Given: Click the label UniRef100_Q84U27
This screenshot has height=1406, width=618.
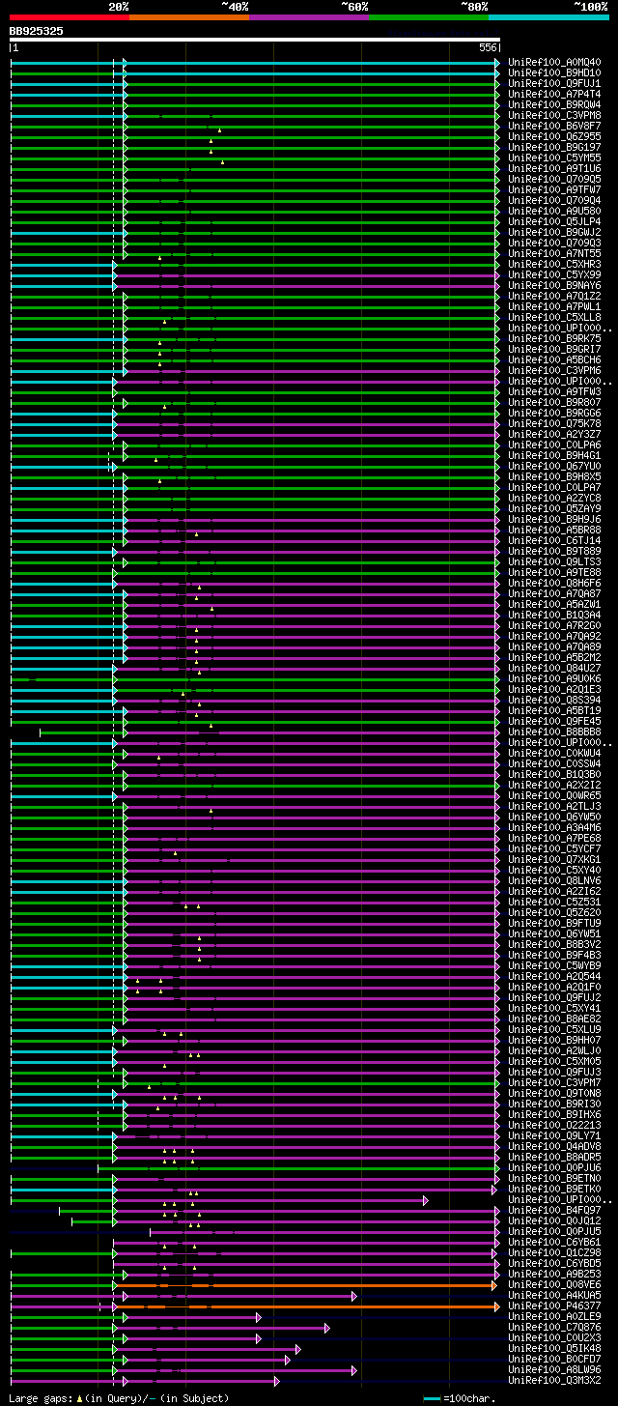Looking at the screenshot, I should (x=554, y=668).
